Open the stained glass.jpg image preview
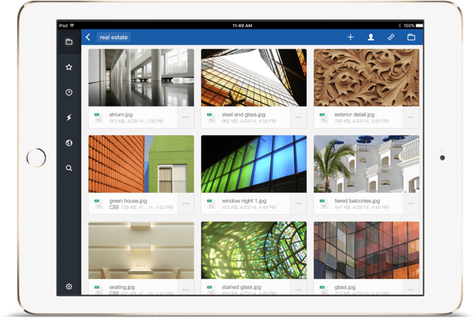Screen dimensions: 475x318 [x=254, y=250]
